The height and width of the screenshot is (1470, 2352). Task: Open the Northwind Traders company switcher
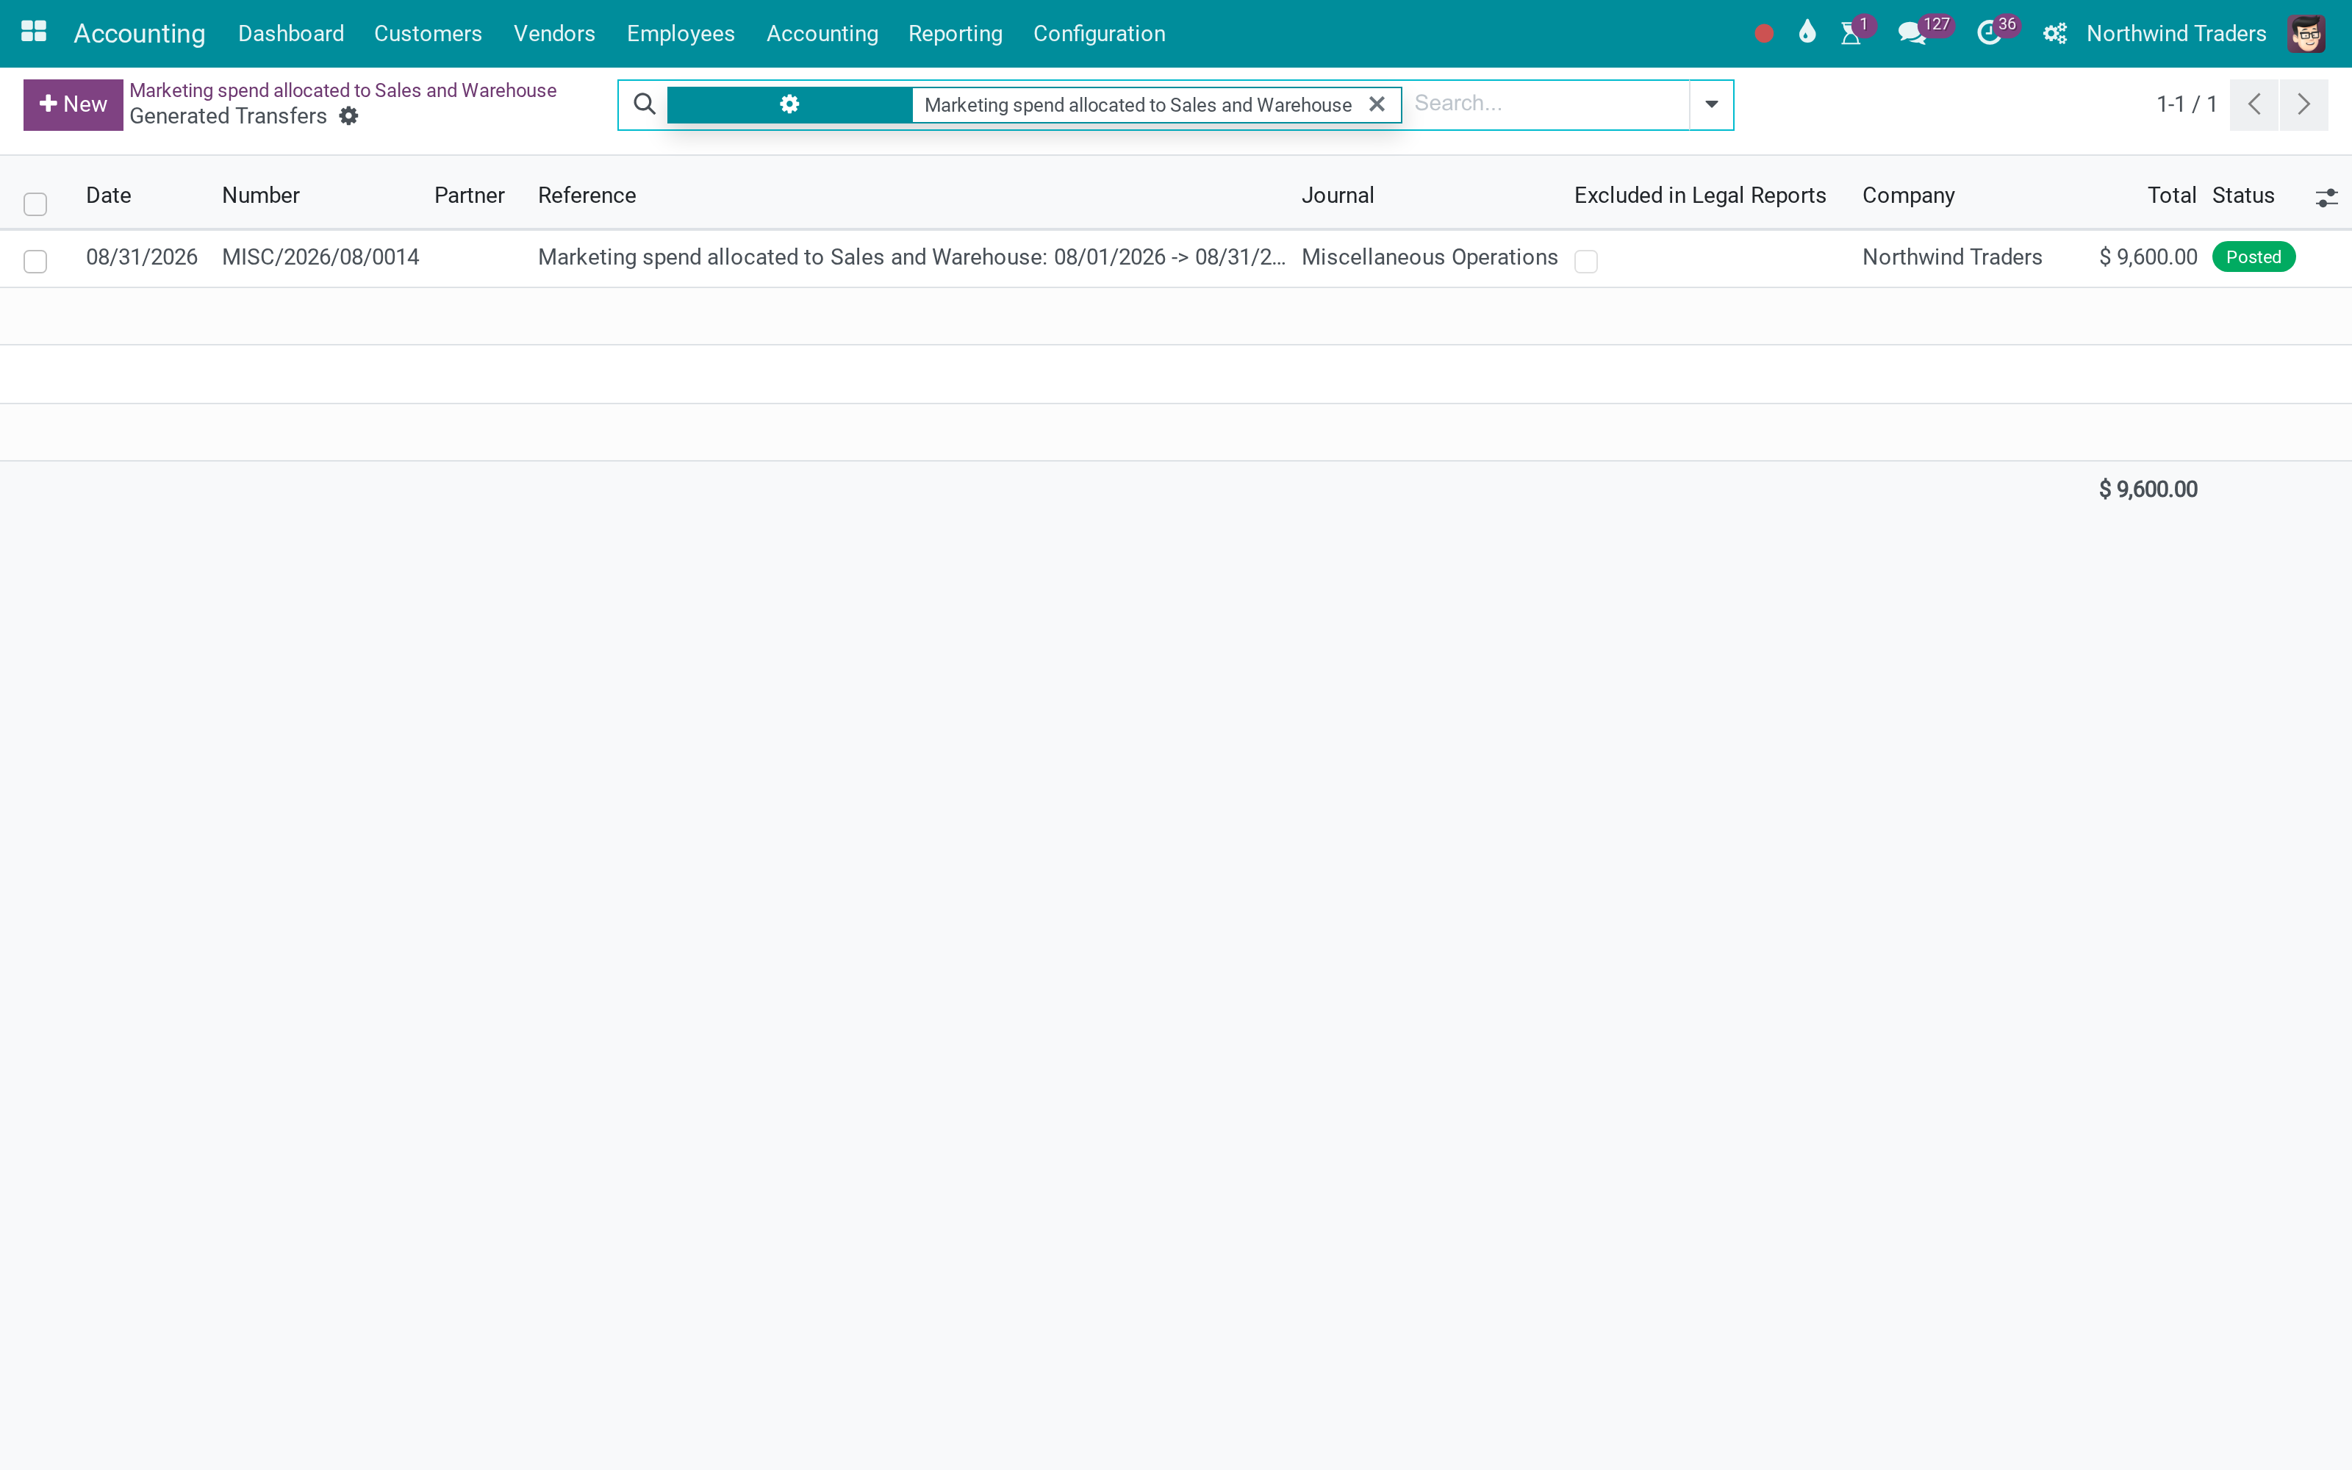(x=2176, y=33)
